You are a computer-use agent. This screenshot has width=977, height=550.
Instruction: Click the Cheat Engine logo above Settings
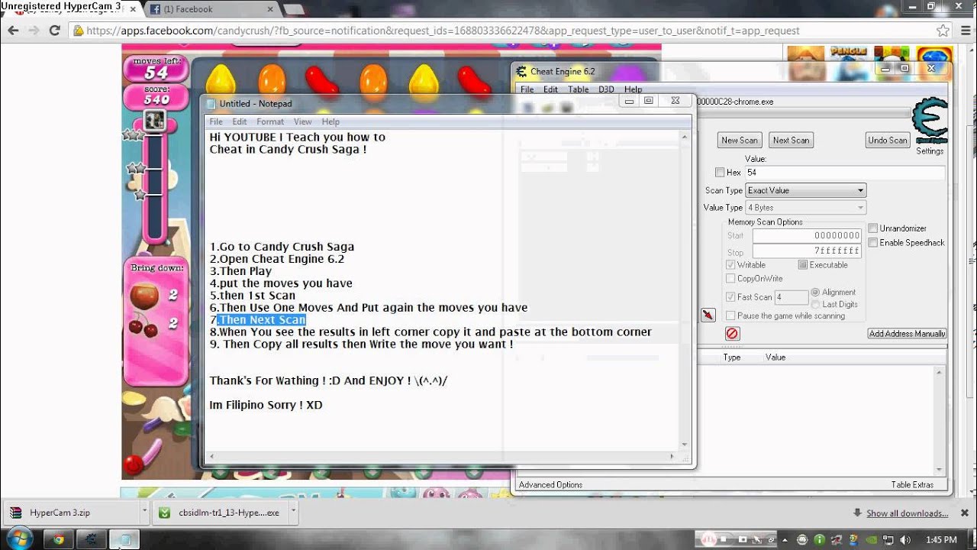pos(930,121)
